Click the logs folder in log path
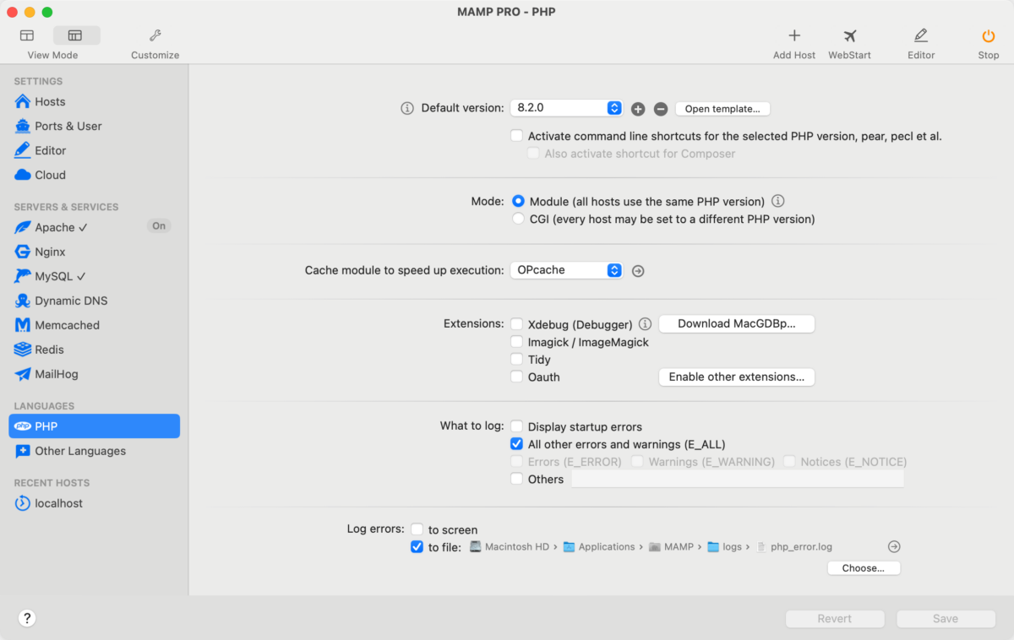1014x640 pixels. click(x=724, y=547)
